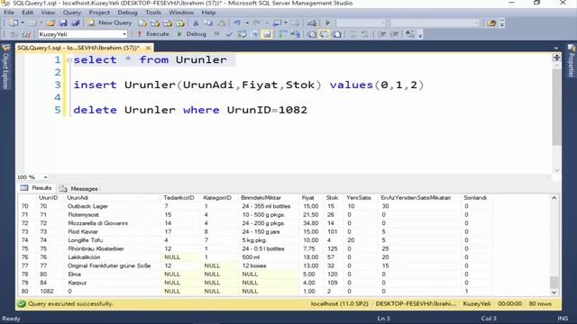Click '80 rows' in status bar
The image size is (577, 324).
(x=540, y=304)
